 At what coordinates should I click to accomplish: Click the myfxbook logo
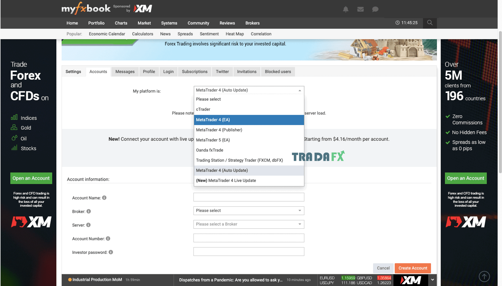(86, 9)
